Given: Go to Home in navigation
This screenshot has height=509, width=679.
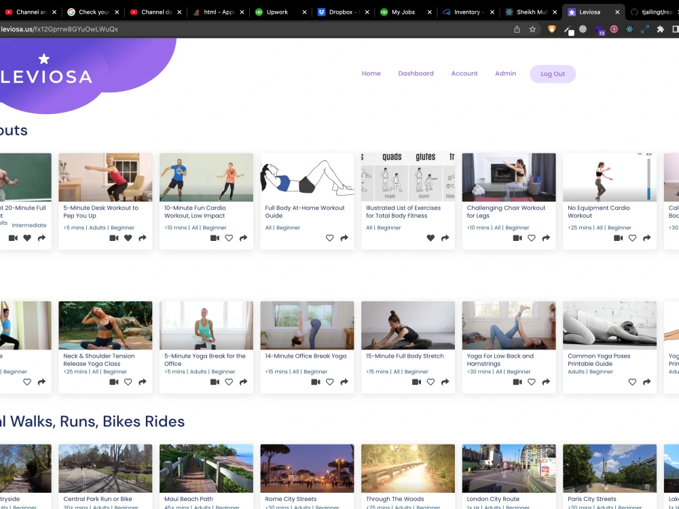Looking at the screenshot, I should 371,73.
